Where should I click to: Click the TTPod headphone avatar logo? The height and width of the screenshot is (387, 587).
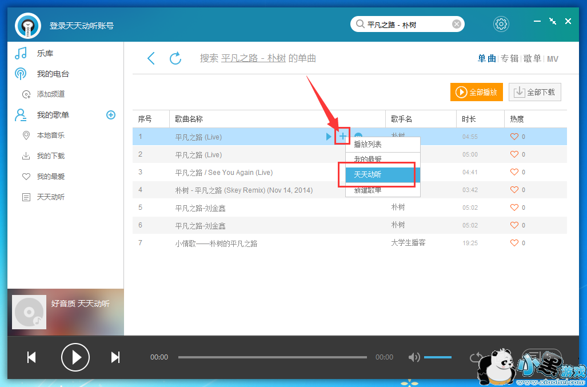pos(28,26)
